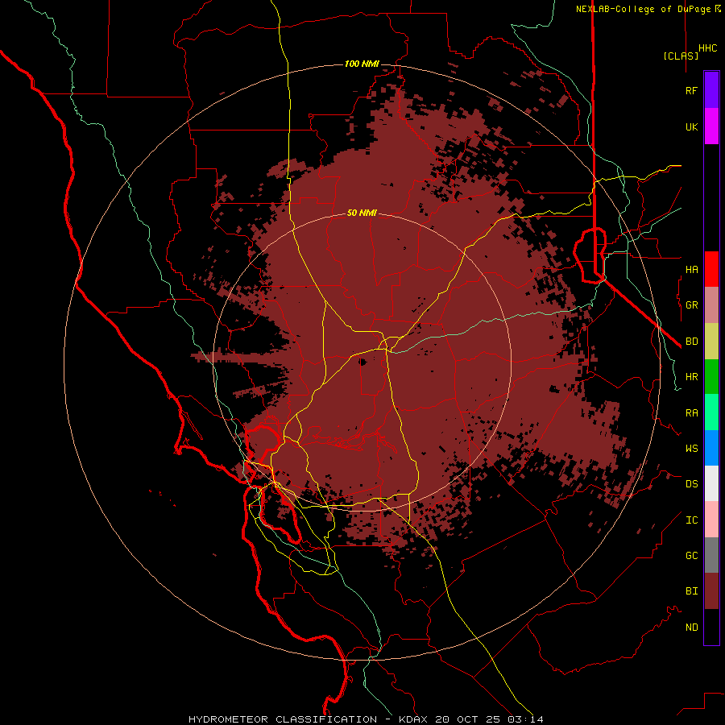Screen dimensions: 725x725
Task: Click the 20 OCT 25 date text
Action: [467, 719]
